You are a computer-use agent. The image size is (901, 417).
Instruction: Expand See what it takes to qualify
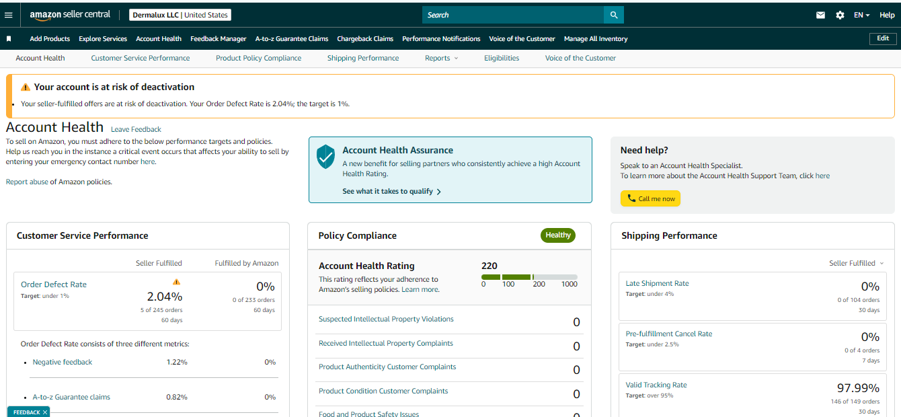(391, 191)
